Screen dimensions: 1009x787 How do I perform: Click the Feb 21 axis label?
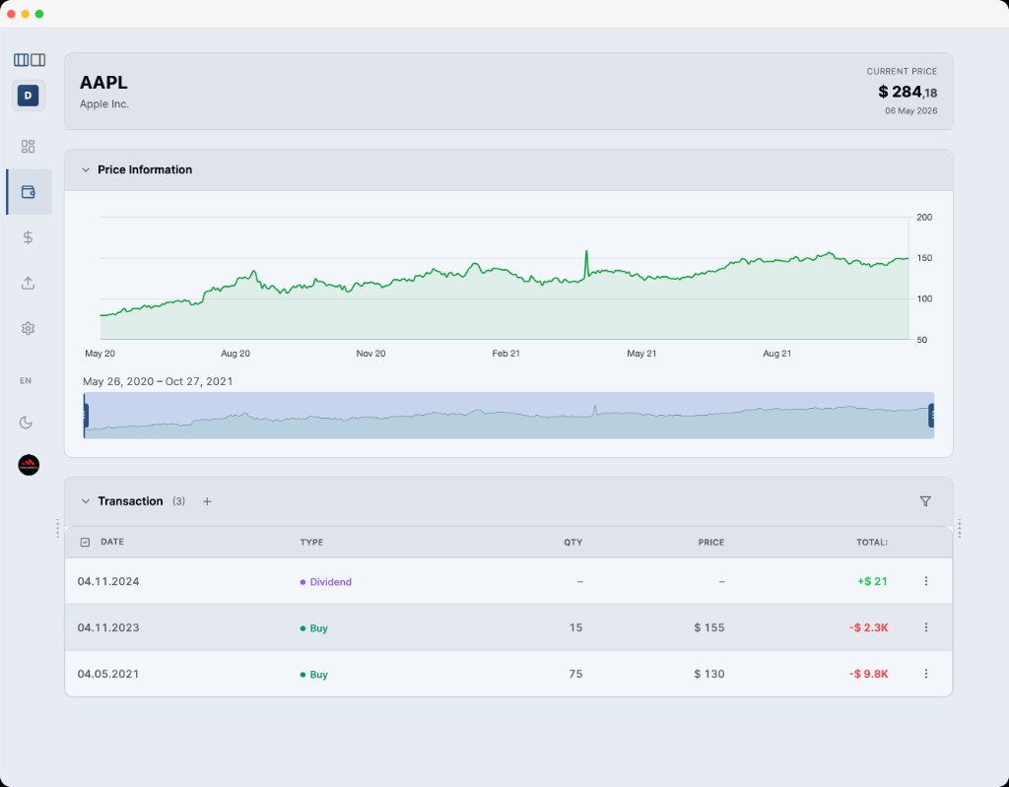505,354
